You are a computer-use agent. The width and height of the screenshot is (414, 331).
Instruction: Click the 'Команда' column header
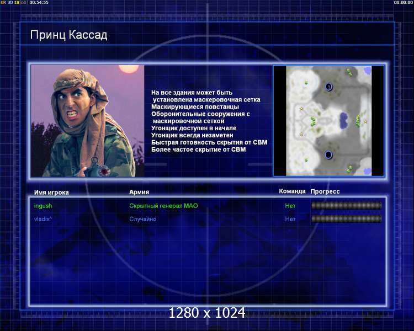[292, 191]
